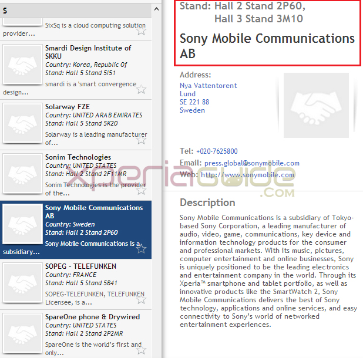The image size is (363, 358).
Task: Click 'Stand: Hall 5 Stand 5I51' text
Action: pyautogui.click(x=80, y=73)
